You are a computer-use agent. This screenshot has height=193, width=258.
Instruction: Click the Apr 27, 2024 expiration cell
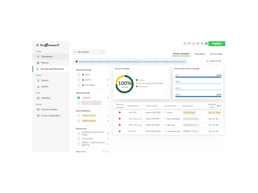pyautogui.click(x=214, y=113)
